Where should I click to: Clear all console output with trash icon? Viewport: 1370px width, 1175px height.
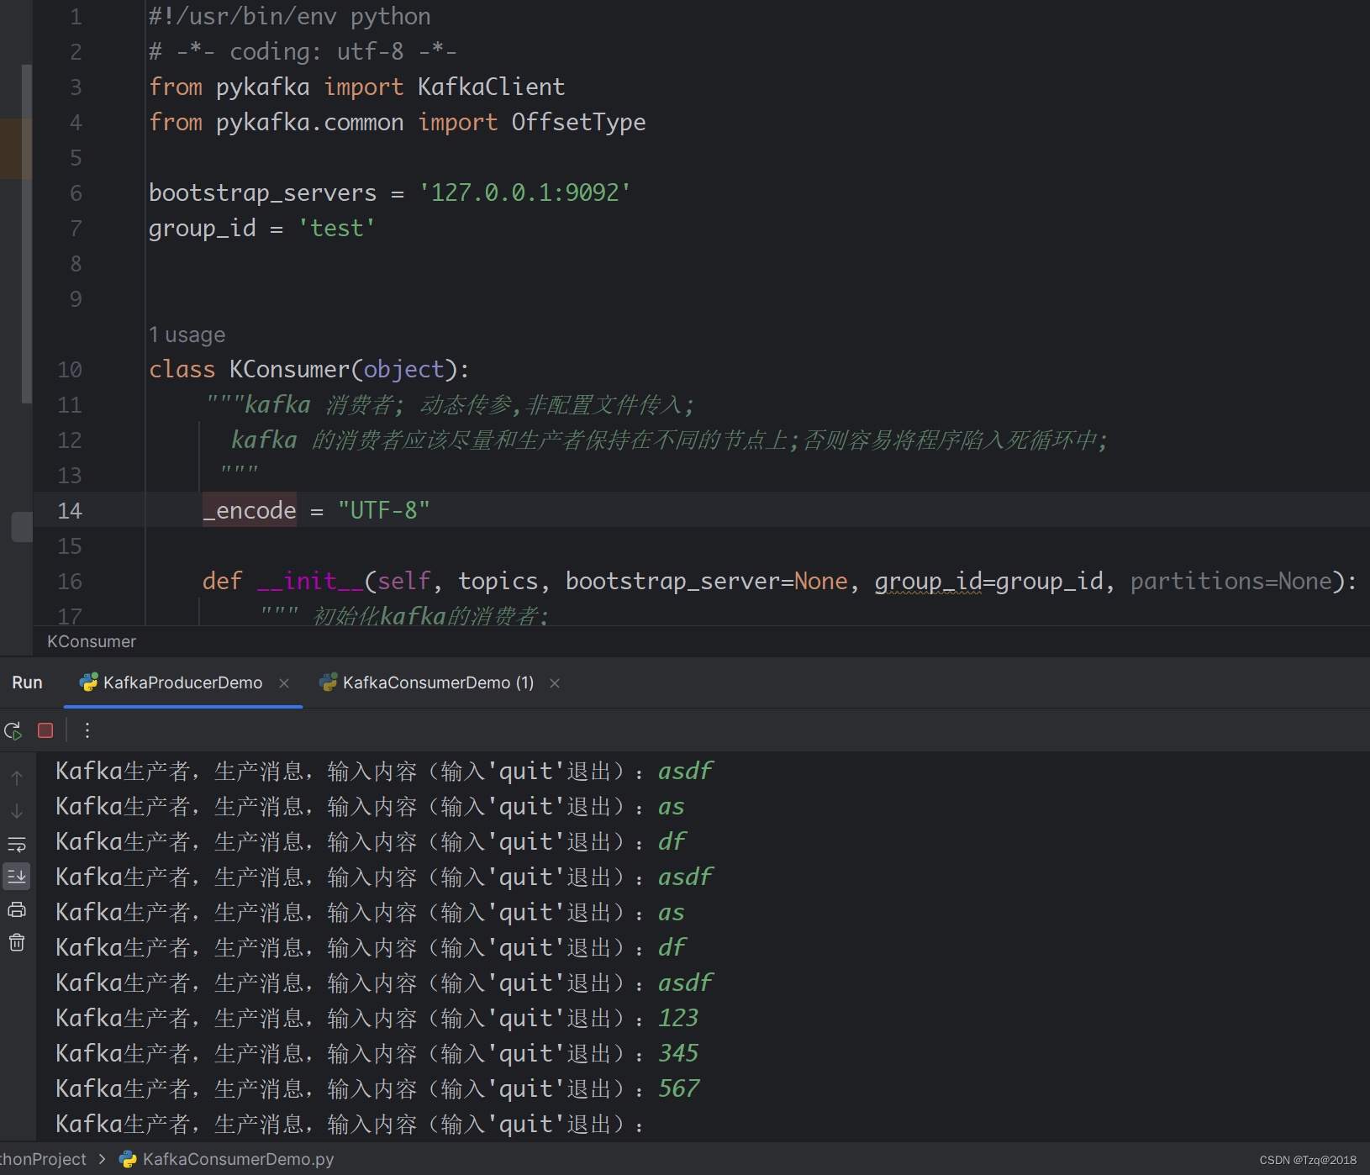16,942
